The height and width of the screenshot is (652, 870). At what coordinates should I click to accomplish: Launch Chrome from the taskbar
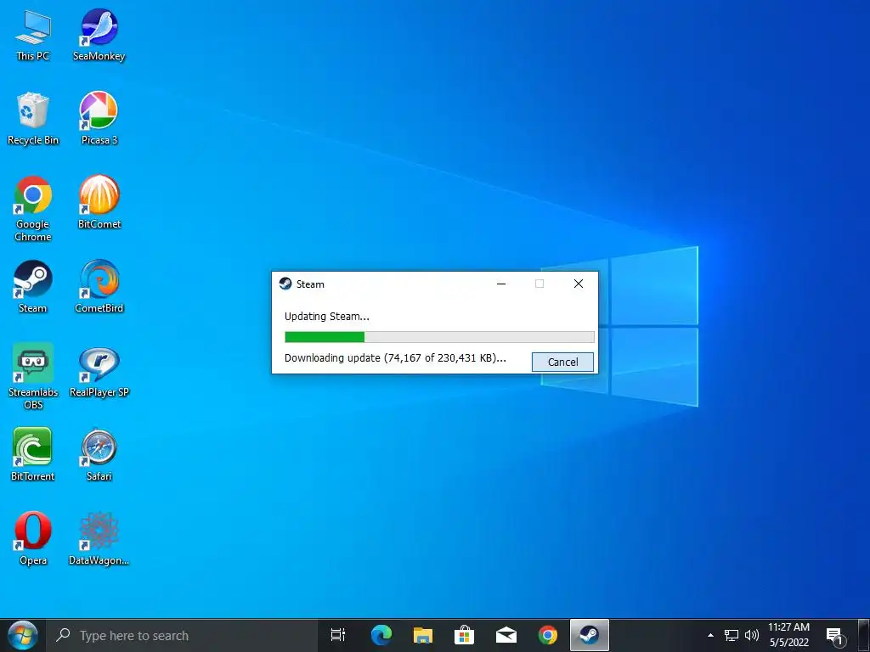[548, 635]
